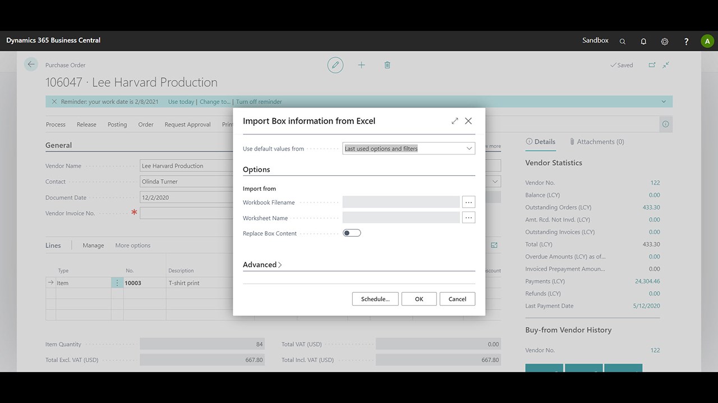Open row menu for Item line 10003

pos(117,283)
